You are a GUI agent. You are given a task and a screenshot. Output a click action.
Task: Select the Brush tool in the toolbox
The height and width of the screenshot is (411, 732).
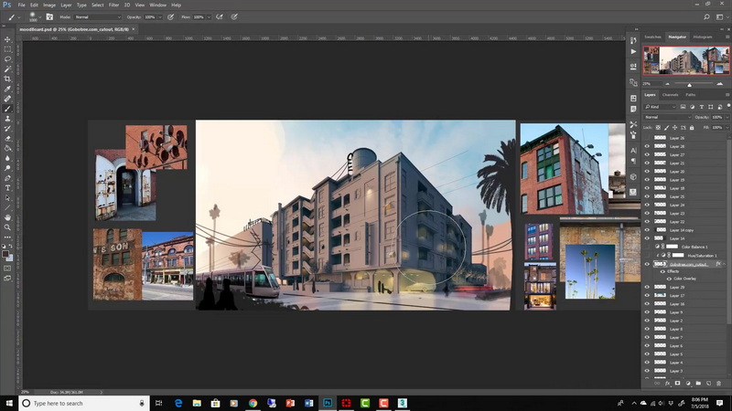click(x=7, y=109)
